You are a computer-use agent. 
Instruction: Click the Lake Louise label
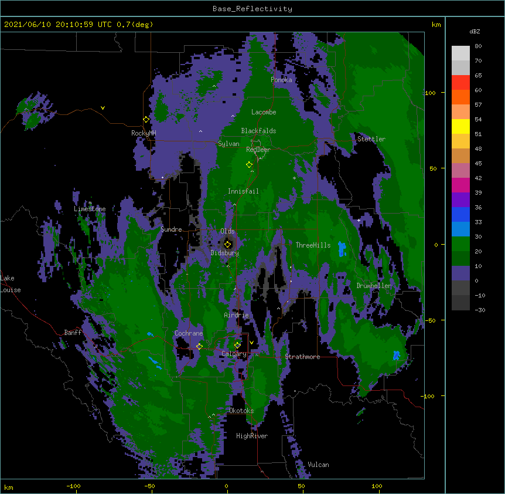pos(11,284)
